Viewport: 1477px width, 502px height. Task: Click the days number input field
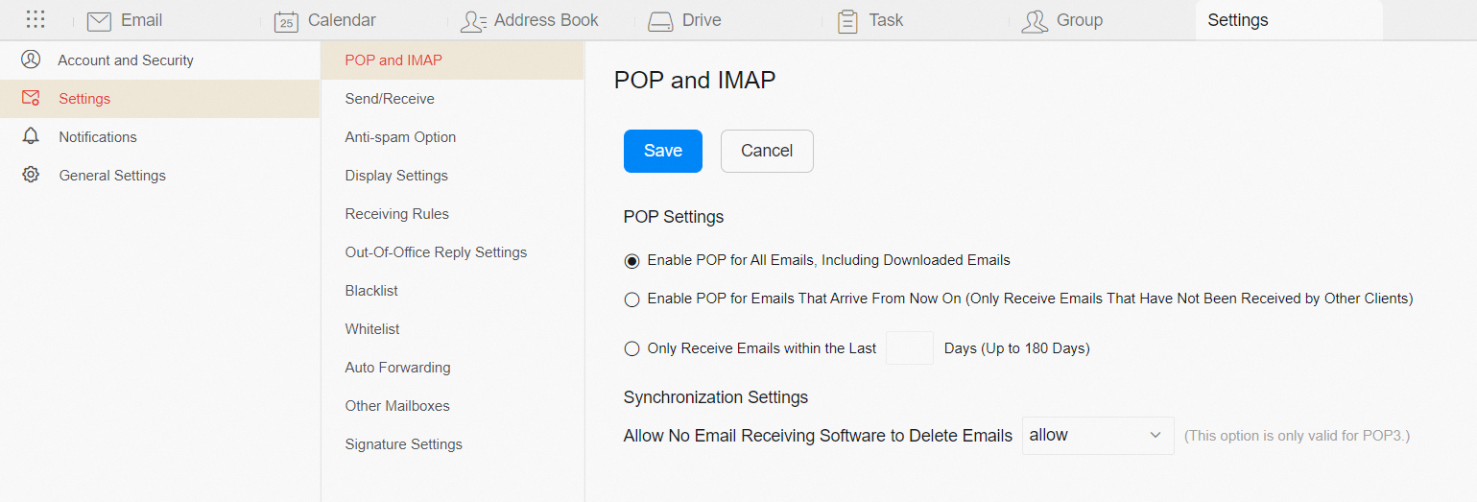tap(910, 347)
